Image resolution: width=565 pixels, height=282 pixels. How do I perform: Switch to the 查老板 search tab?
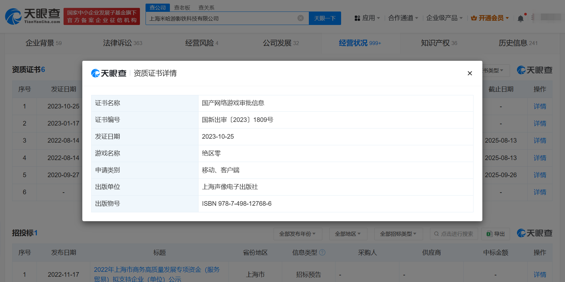pyautogui.click(x=182, y=8)
